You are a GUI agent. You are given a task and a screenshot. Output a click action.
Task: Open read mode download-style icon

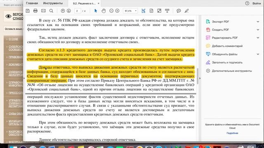point(167,11)
